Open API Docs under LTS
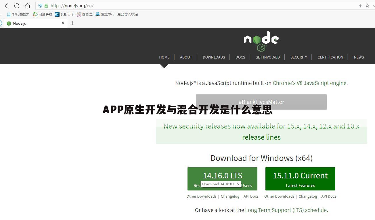Viewport: 375px width, 220px height. click(251, 196)
